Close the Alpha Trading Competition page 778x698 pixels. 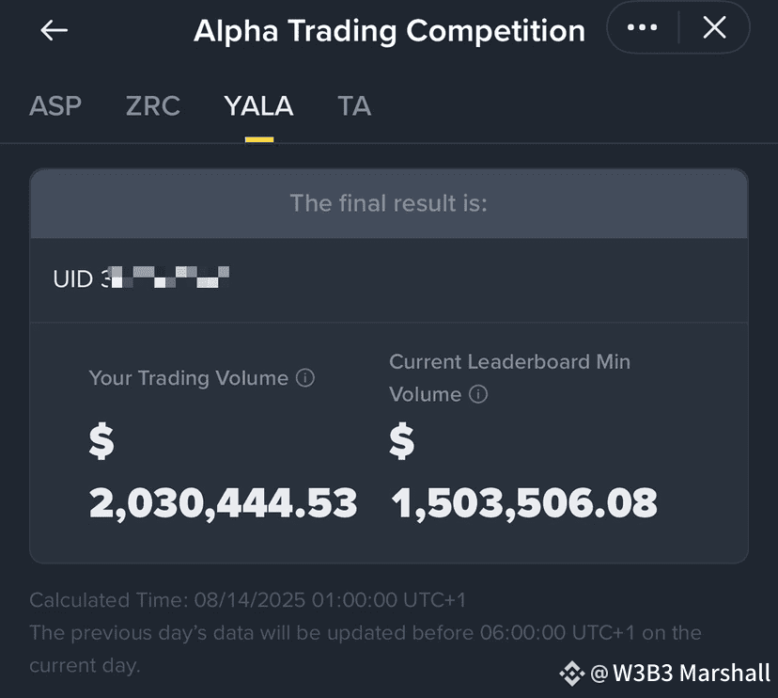(714, 27)
